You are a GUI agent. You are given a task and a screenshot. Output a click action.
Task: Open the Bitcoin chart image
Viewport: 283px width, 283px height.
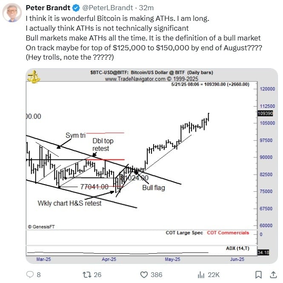point(152,166)
